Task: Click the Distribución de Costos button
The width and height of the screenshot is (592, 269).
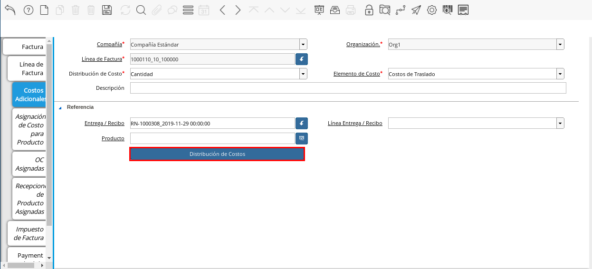Action: coord(217,154)
